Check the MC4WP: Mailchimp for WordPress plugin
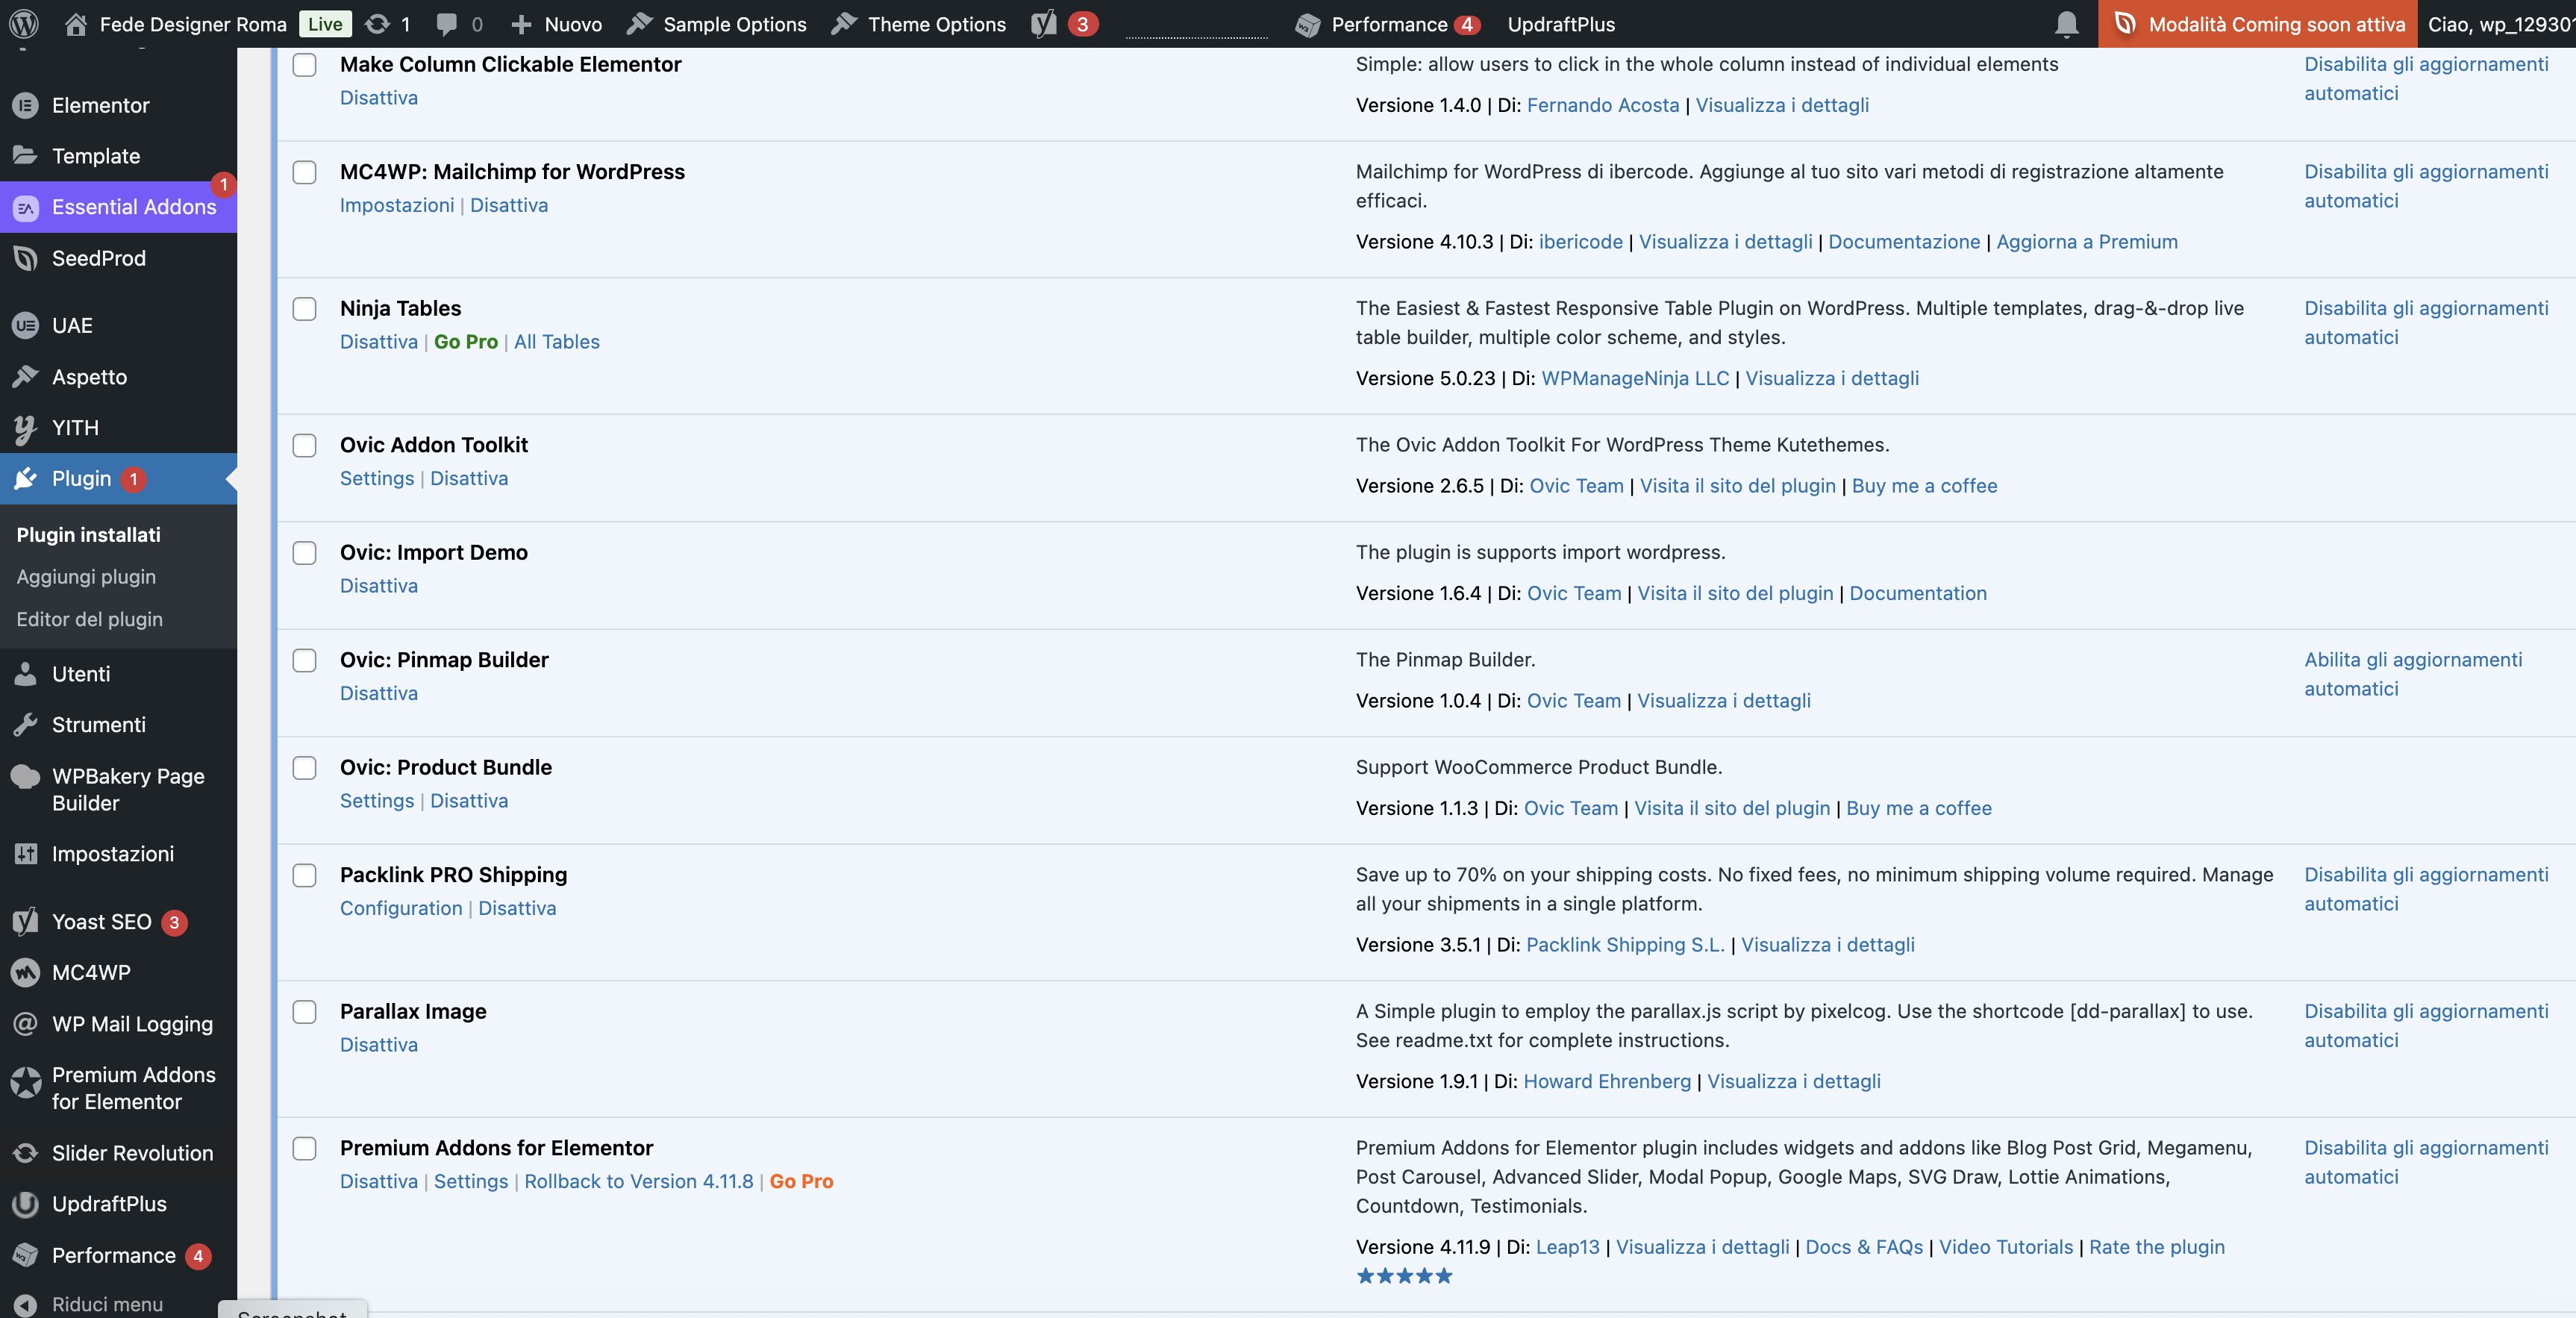2576x1318 pixels. click(x=304, y=172)
